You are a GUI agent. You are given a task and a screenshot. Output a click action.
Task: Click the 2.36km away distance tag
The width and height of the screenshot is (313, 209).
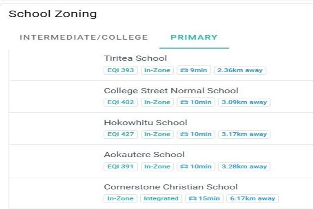click(240, 70)
